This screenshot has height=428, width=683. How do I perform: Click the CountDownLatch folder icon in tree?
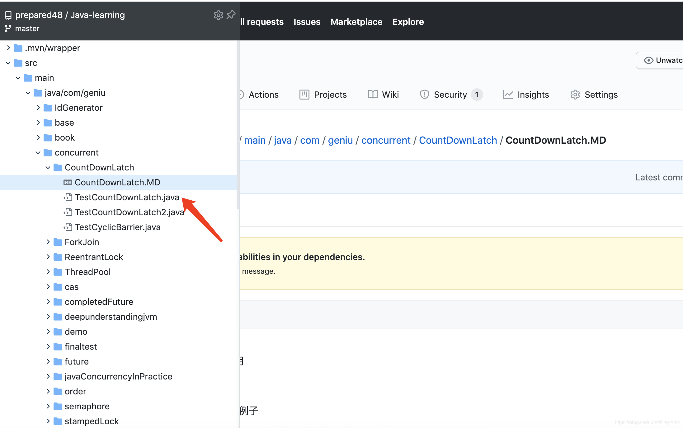pyautogui.click(x=58, y=167)
